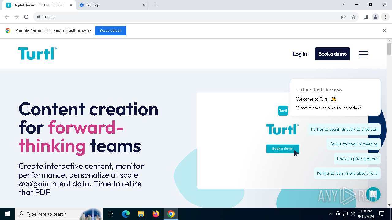This screenshot has width=392, height=220.
Task: View site information lock icon
Action: coord(38,17)
